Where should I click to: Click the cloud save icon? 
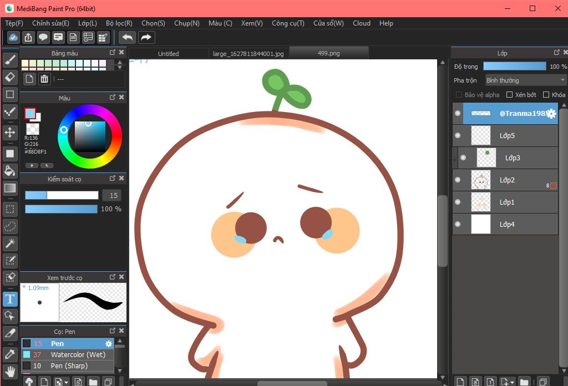pos(13,37)
